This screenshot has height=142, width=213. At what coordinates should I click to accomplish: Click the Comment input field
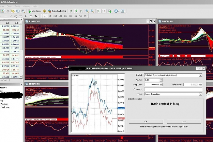click(x=173, y=89)
